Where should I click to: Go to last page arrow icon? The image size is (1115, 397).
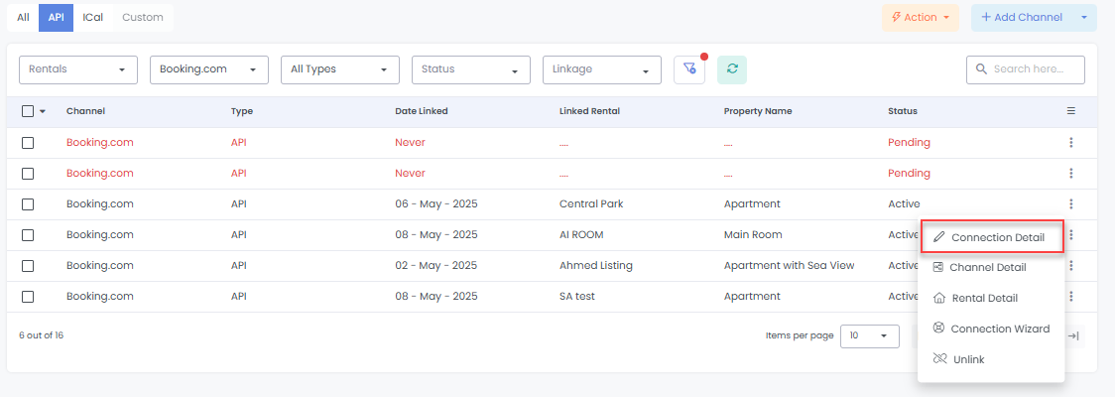click(x=1073, y=335)
